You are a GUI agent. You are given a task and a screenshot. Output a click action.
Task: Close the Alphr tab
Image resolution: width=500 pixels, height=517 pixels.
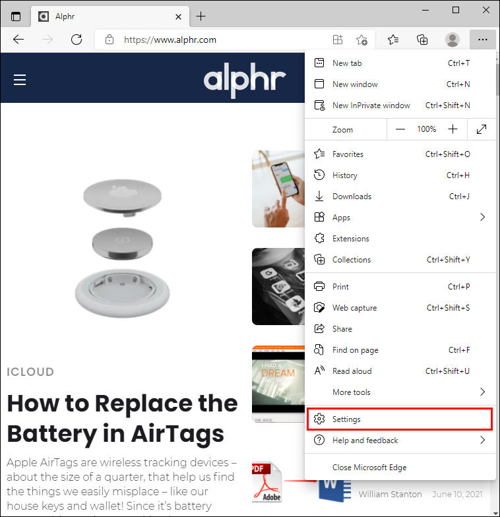[178, 16]
